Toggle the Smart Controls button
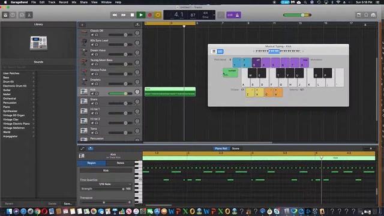The width and height of the screenshot is (384, 216). (22, 15)
